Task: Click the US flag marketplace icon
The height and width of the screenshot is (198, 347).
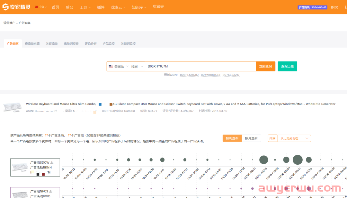Action: [111, 66]
